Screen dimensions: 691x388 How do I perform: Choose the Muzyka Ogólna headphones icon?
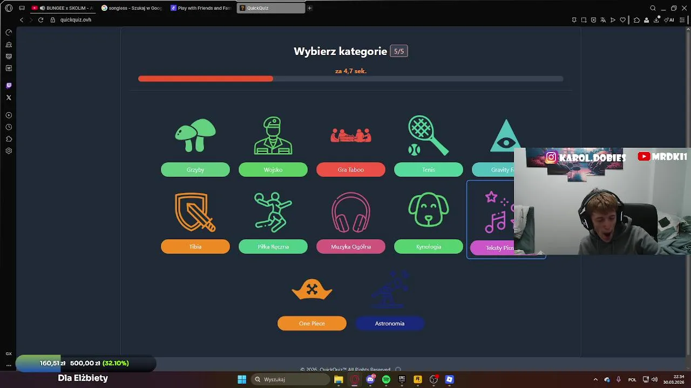(x=351, y=212)
